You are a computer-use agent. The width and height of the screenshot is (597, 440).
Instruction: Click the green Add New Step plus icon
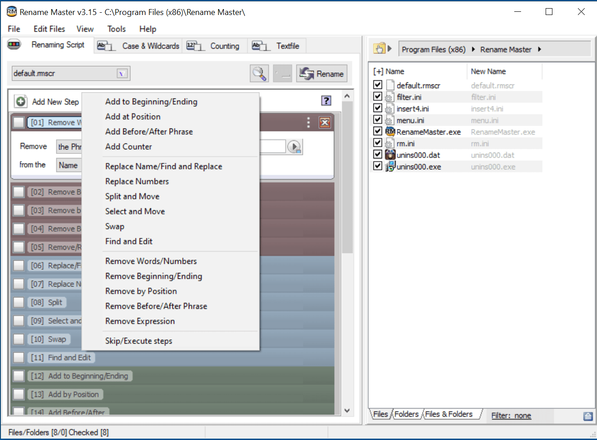coord(20,101)
